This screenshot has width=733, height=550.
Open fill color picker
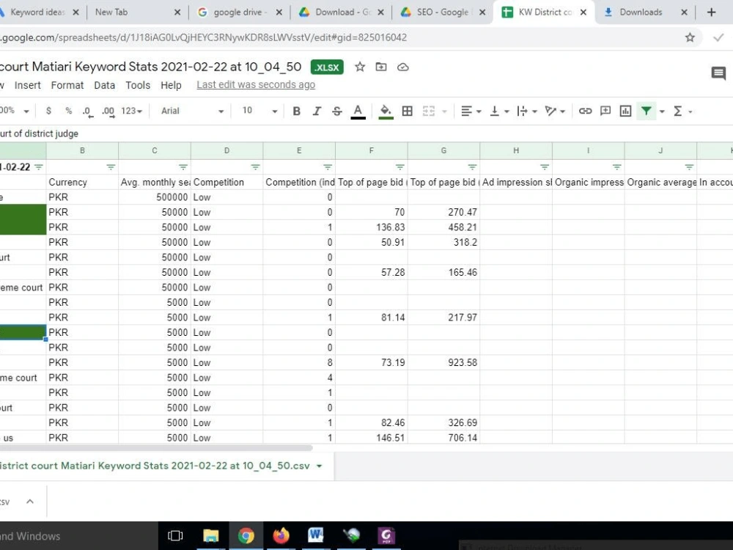coord(386,111)
